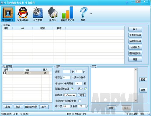Click the title bar dropdown icon near minimize

point(127,2)
